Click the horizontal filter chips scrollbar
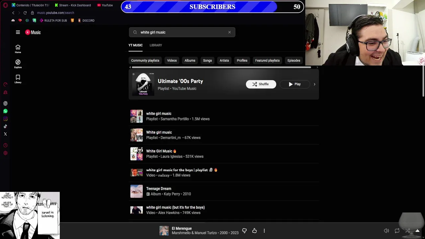The width and height of the screenshot is (425, 239). pos(221,67)
